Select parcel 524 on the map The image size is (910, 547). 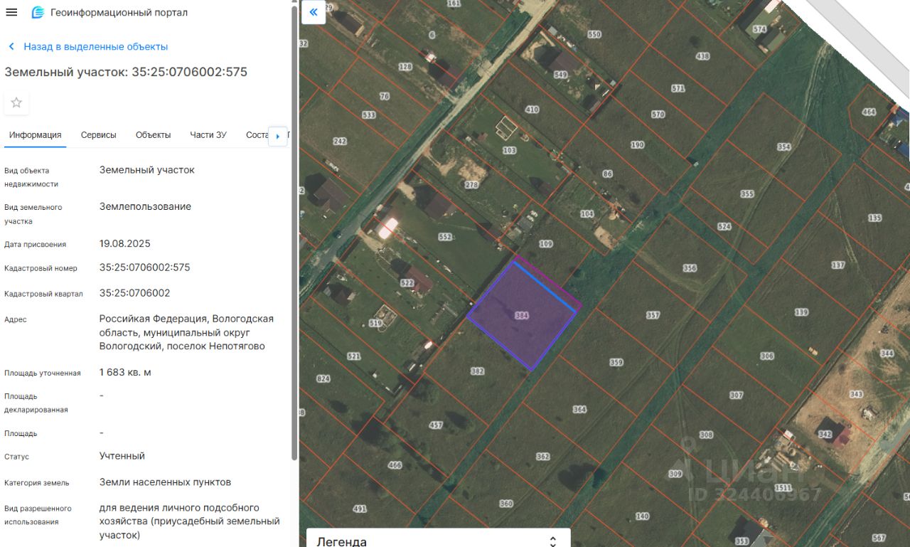(724, 227)
